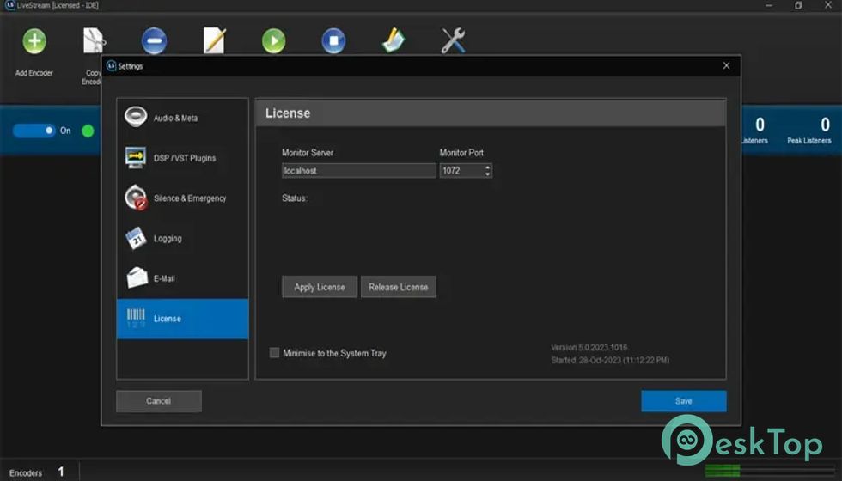Screen dimensions: 842x481
Task: Click the calendar icon beside Logging
Action: (136, 238)
